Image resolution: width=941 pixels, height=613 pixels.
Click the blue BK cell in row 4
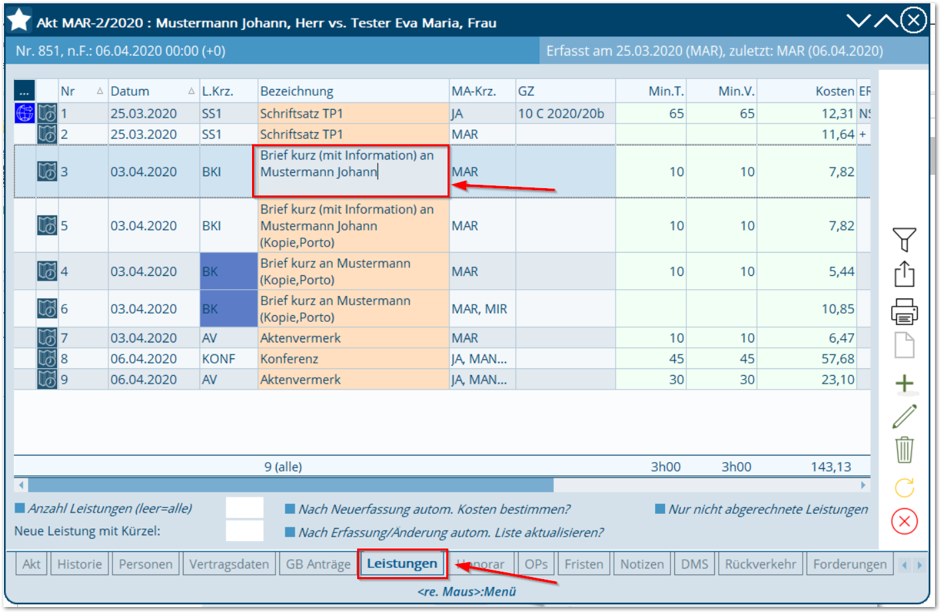pyautogui.click(x=229, y=271)
